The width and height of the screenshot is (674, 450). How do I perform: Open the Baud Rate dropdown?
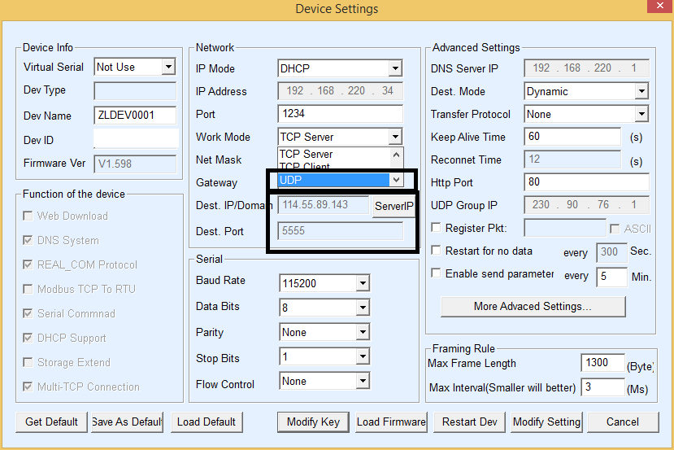click(x=363, y=284)
